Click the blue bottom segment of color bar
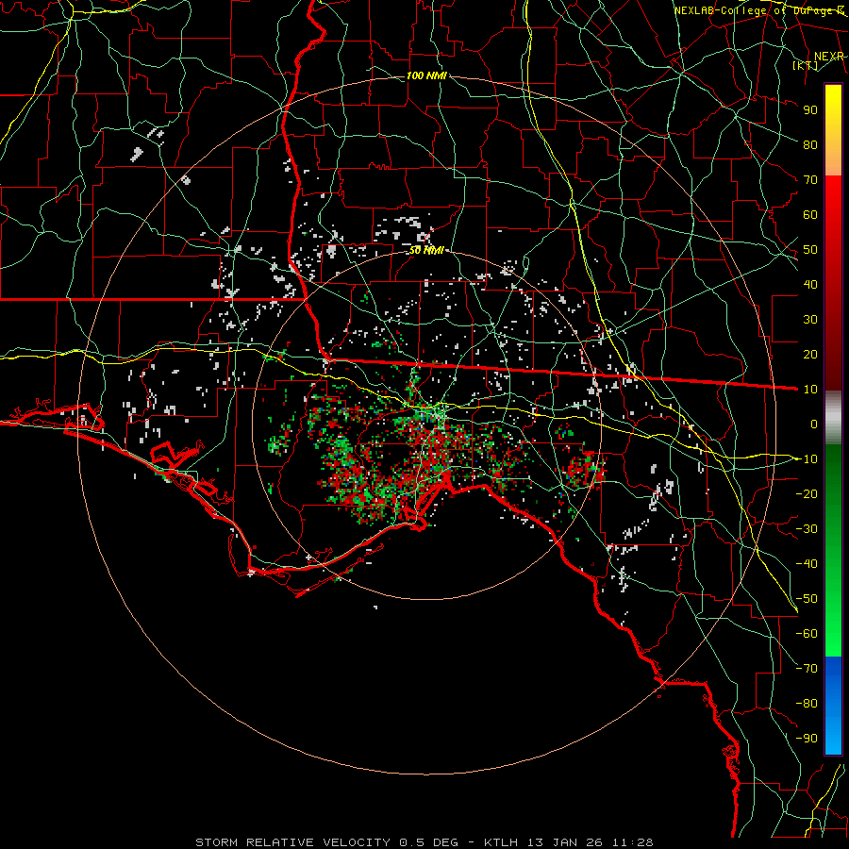Image resolution: width=849 pixels, height=849 pixels. coord(833,706)
